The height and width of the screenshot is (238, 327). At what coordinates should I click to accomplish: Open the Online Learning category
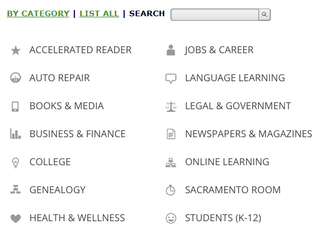(227, 162)
